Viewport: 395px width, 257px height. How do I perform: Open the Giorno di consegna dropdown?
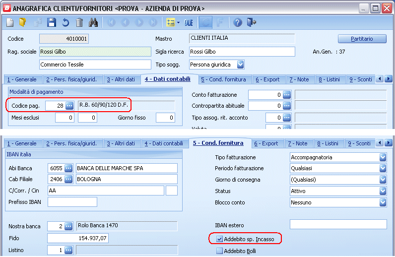(x=383, y=180)
